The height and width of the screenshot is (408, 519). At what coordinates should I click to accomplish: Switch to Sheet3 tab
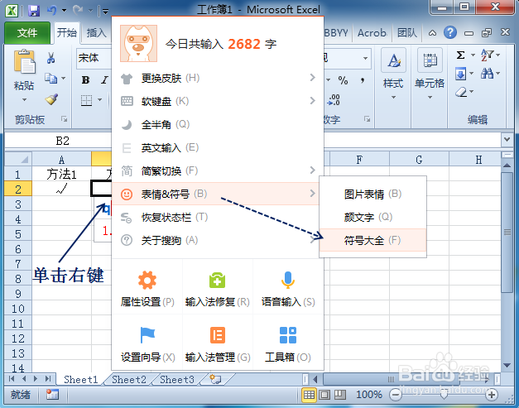click(177, 380)
